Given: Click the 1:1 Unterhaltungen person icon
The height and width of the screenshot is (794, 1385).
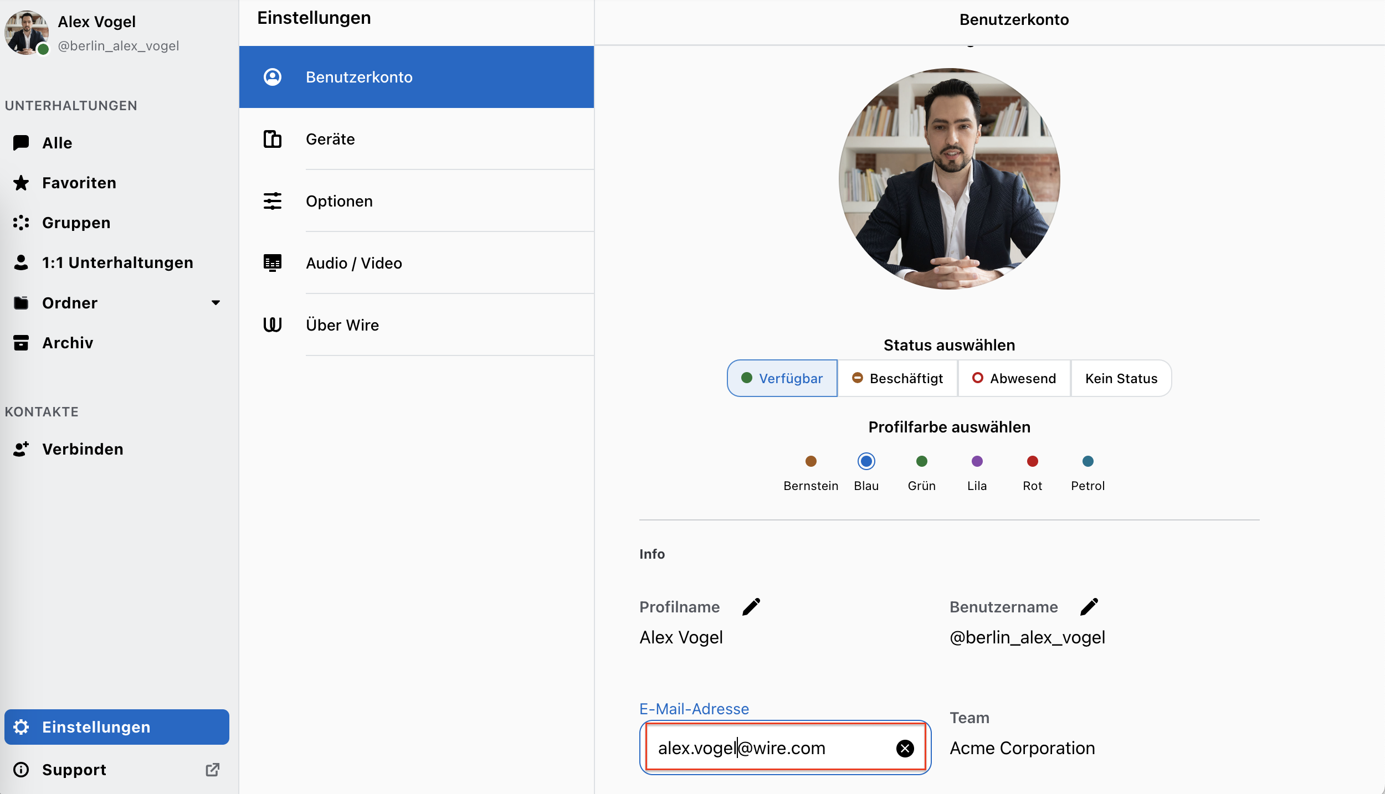Looking at the screenshot, I should tap(21, 262).
